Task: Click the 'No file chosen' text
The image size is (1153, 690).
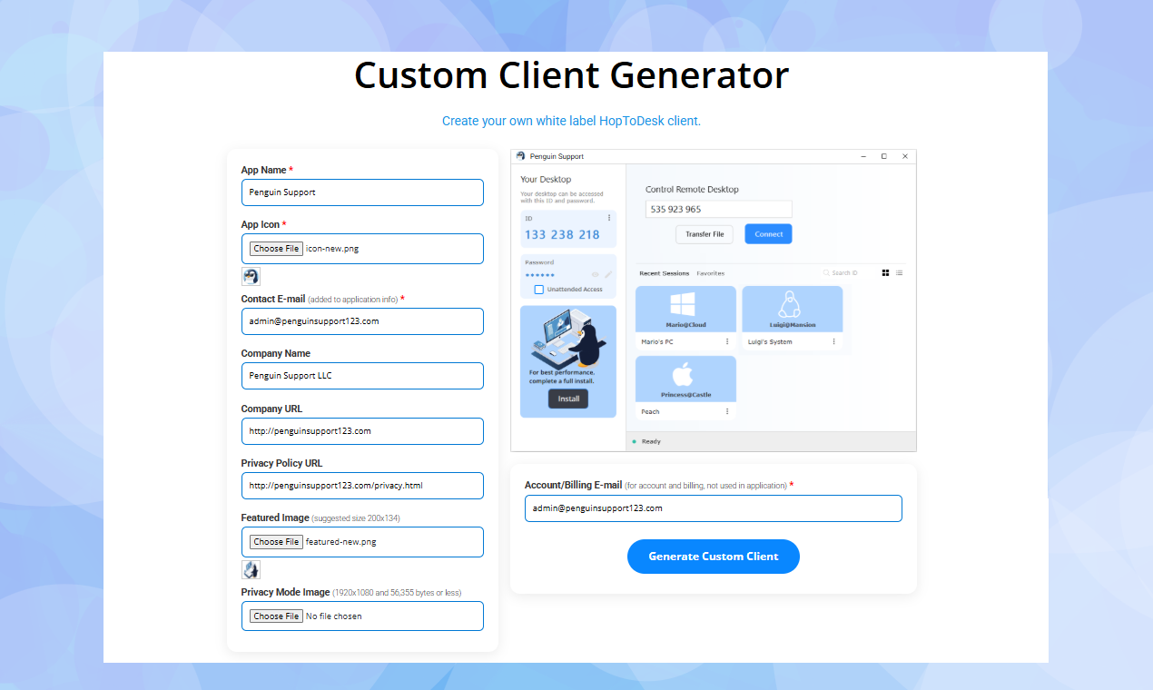Action: (x=334, y=616)
